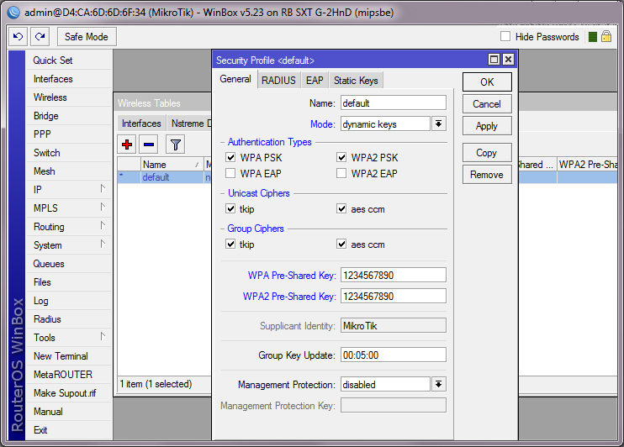Image resolution: width=624 pixels, height=447 pixels.
Task: Click the redo arrow icon in toolbar
Action: (x=40, y=37)
